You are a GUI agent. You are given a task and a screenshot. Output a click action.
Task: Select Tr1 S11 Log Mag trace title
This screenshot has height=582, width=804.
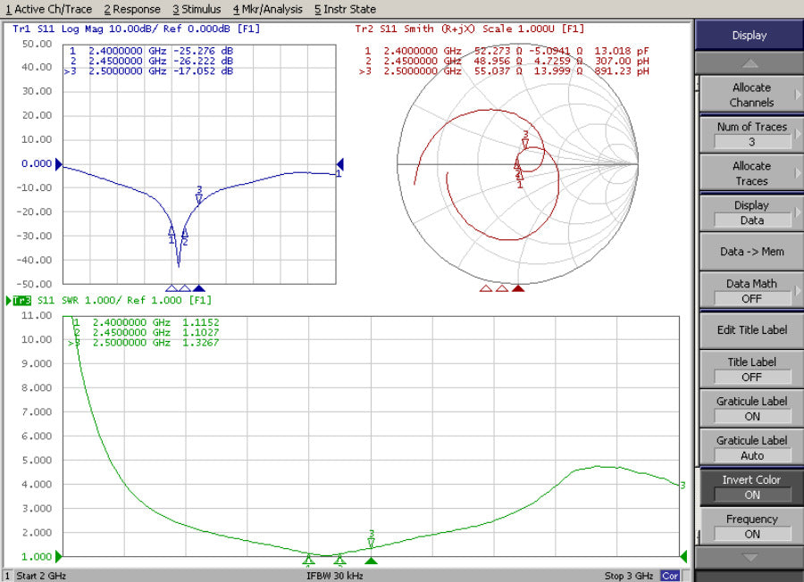(136, 29)
